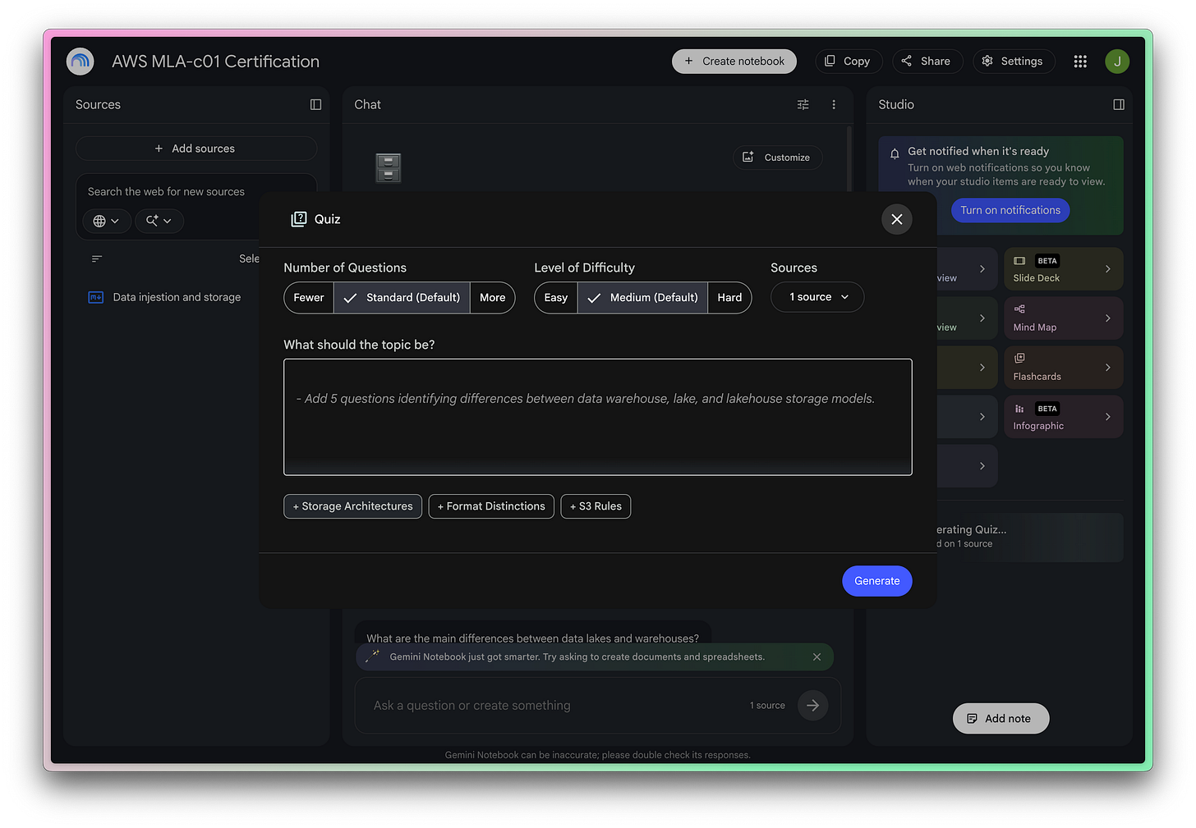Open the Mind Map card
Viewport: 1196px width, 828px height.
(x=1063, y=318)
